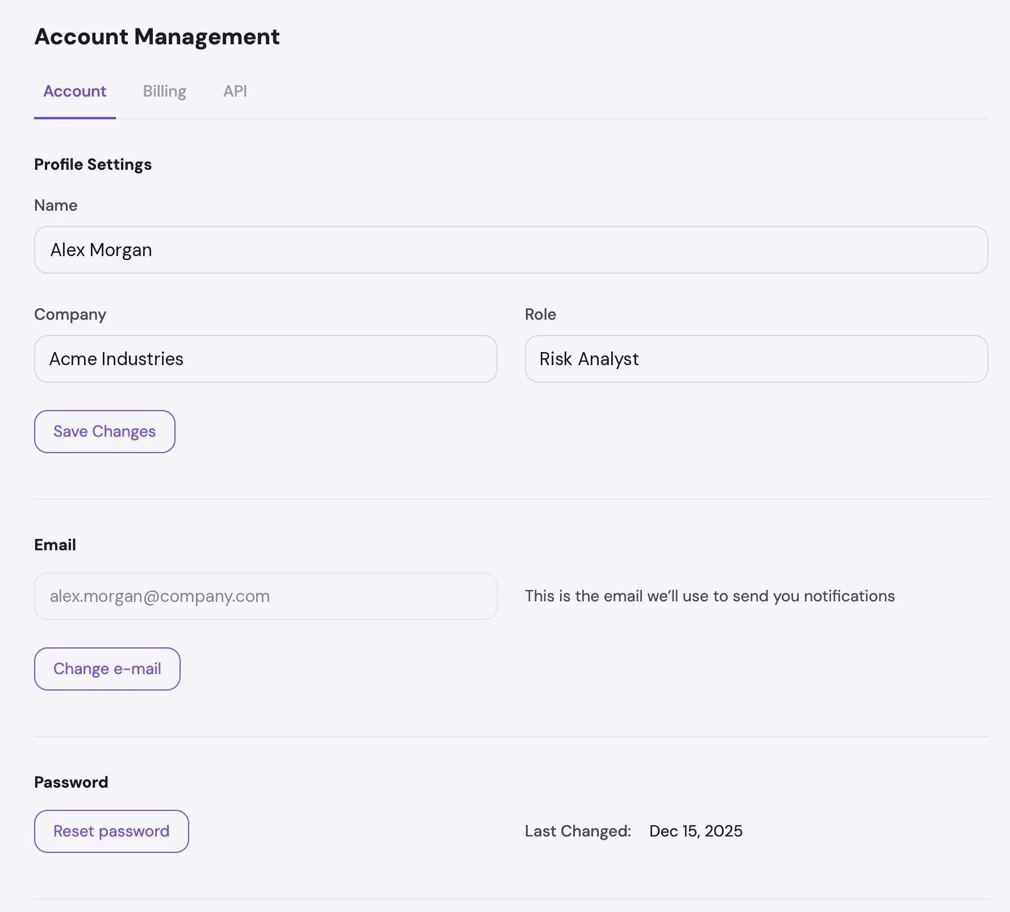Viewport: 1010px width, 912px height.
Task: Click the Password section heading
Action: click(x=71, y=783)
